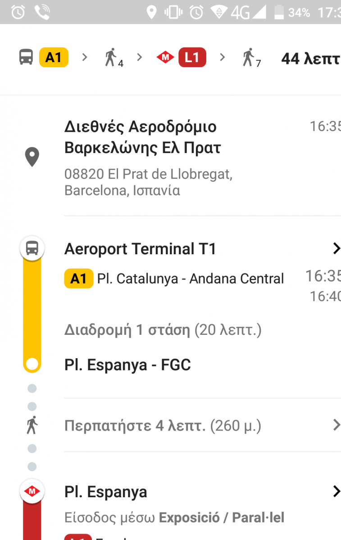Screen dimensions: 341x540
Task: Tap the pedestrian icon beside walking step
Action: 32,425
